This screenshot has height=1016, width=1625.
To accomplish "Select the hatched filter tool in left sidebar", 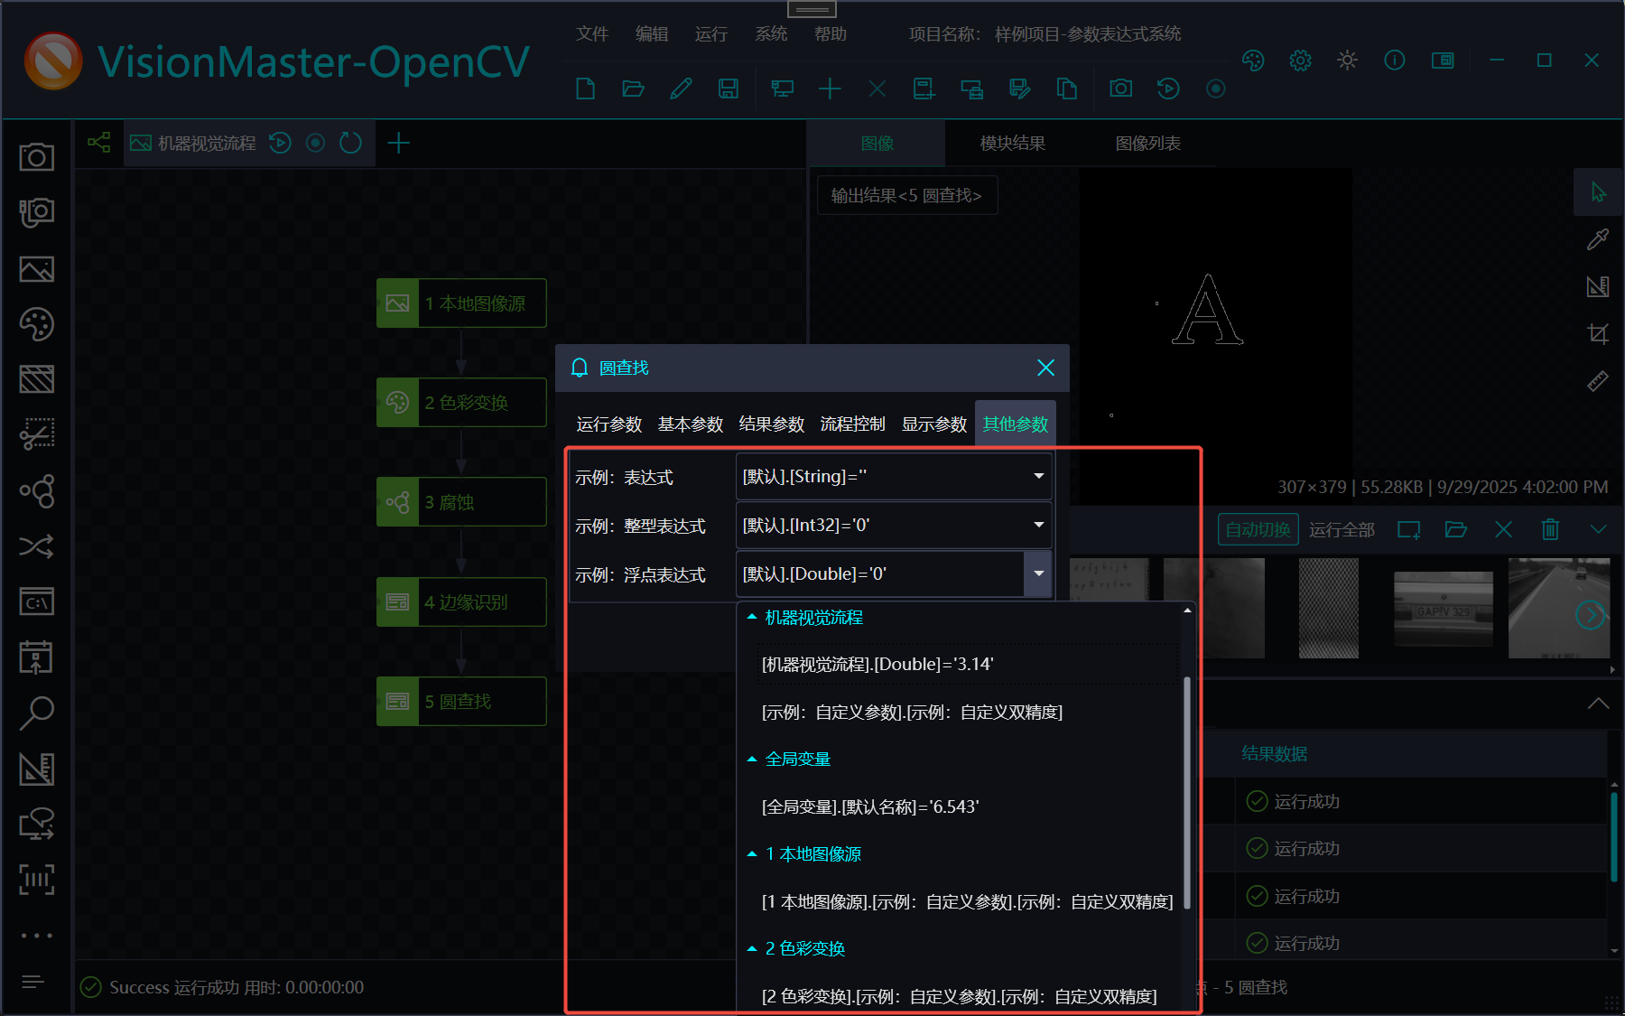I will point(37,379).
